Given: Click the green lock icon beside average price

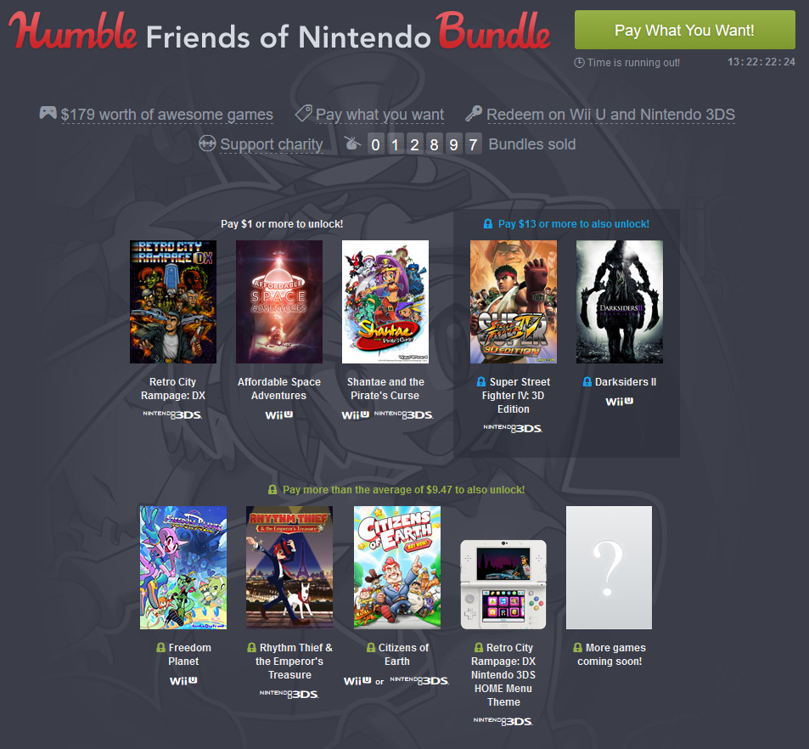Looking at the screenshot, I should point(272,489).
